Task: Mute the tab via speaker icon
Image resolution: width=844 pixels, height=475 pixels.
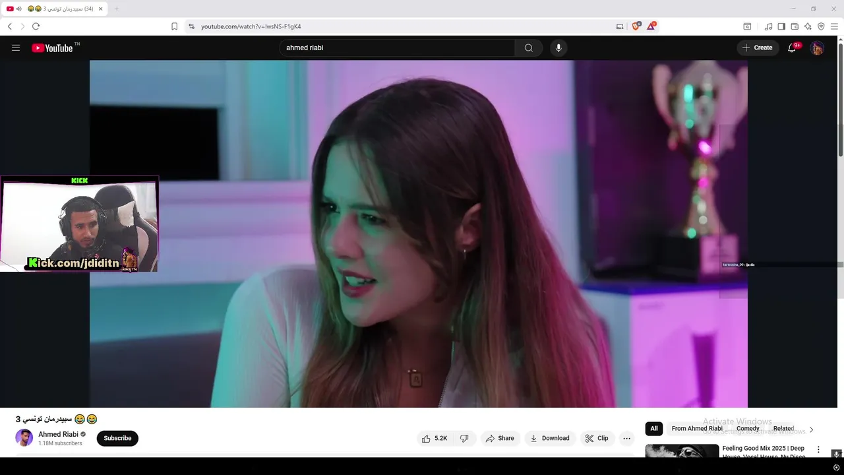Action: (x=18, y=9)
